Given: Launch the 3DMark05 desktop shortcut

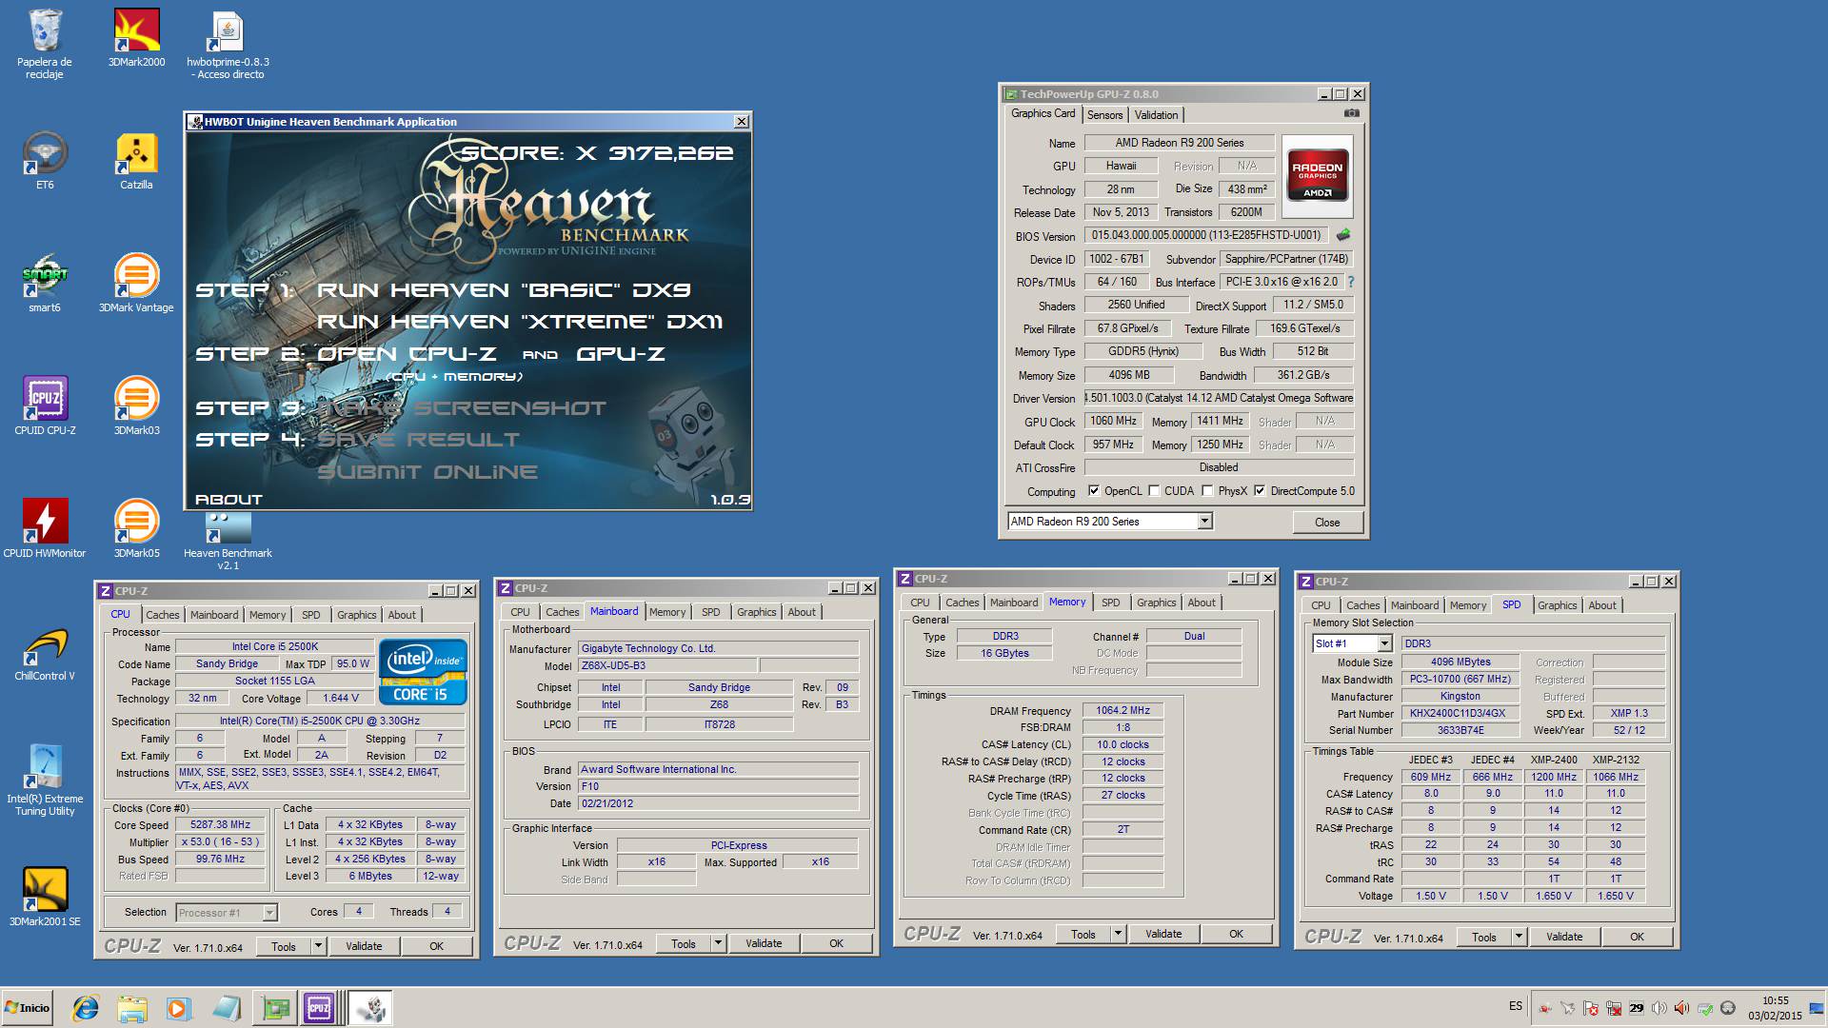Looking at the screenshot, I should (x=136, y=529).
